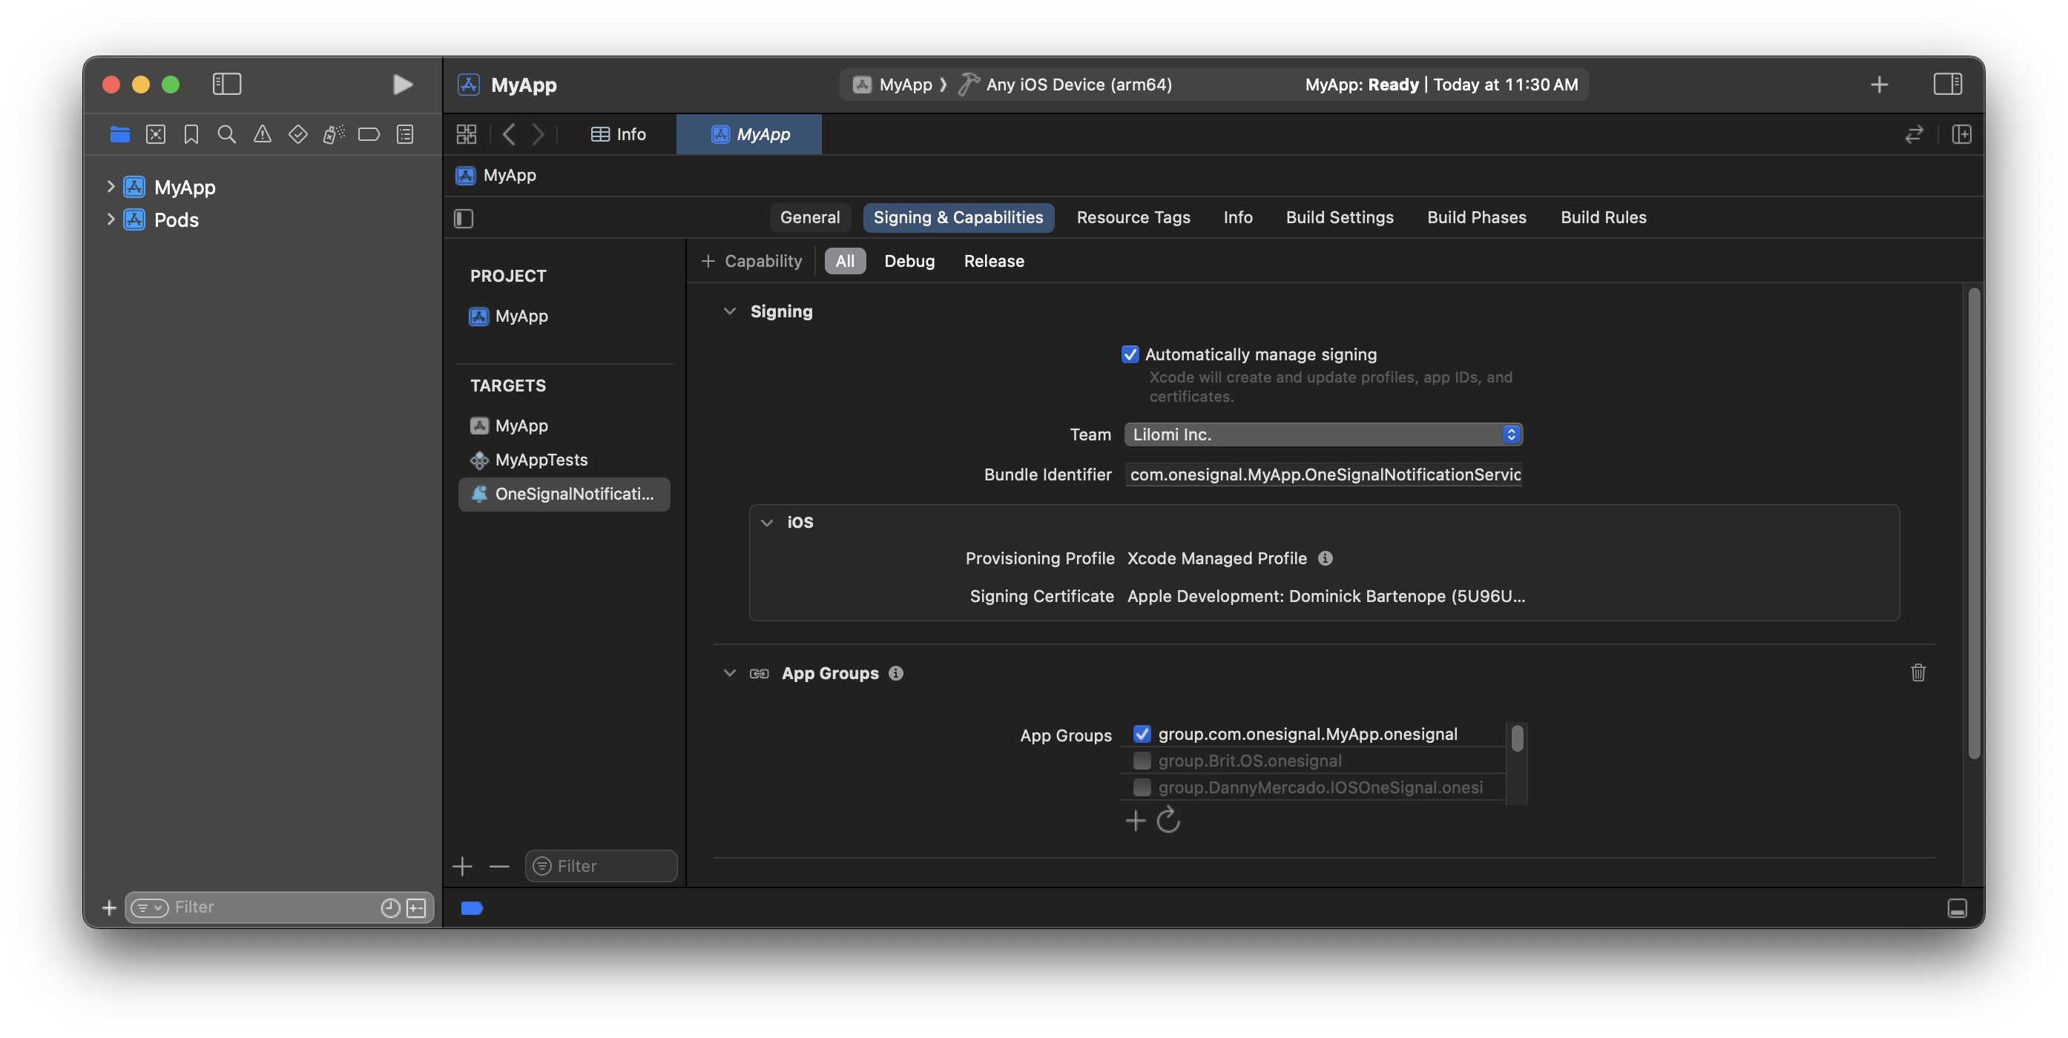Screen dimensions: 2068x1038
Task: Remove the selected target
Action: 499,865
